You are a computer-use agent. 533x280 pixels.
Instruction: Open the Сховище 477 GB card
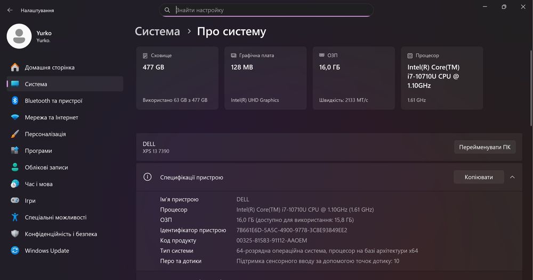point(177,78)
